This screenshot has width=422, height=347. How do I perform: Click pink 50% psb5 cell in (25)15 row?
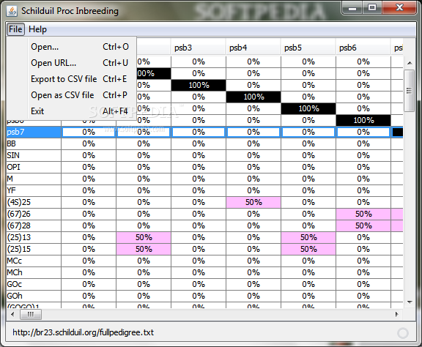pyautogui.click(x=308, y=249)
